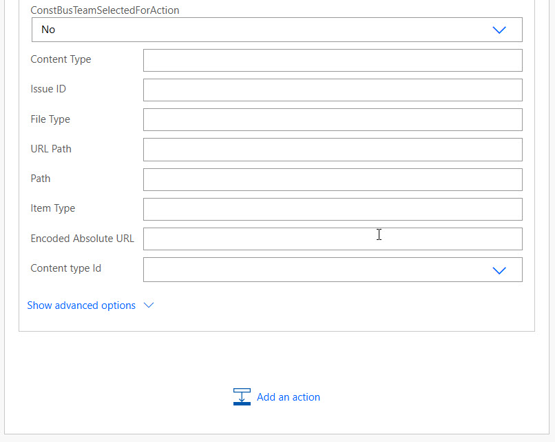
Task: Click the File Type input field
Action: click(x=333, y=120)
